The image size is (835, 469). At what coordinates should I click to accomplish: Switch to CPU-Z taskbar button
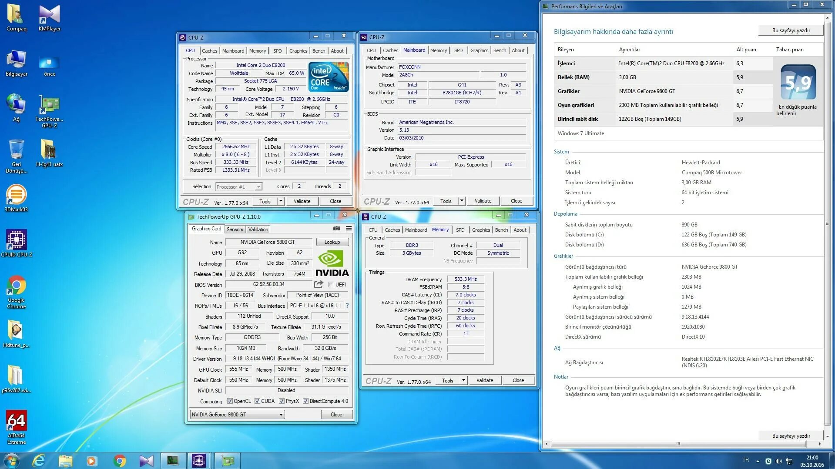point(199,460)
